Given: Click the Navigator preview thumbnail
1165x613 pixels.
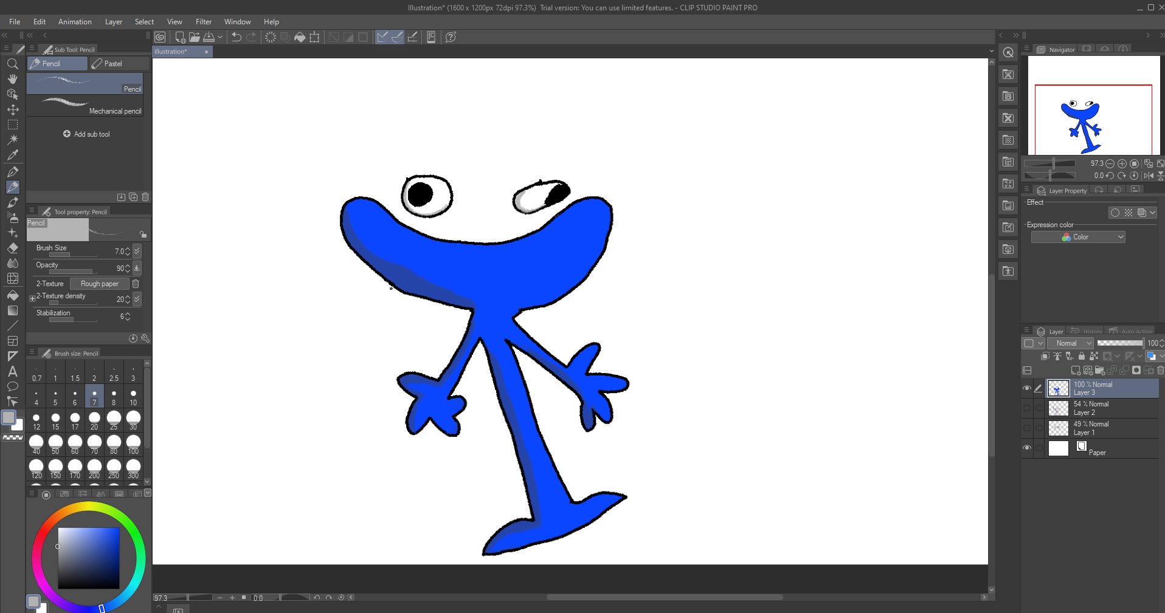Looking at the screenshot, I should (x=1094, y=106).
